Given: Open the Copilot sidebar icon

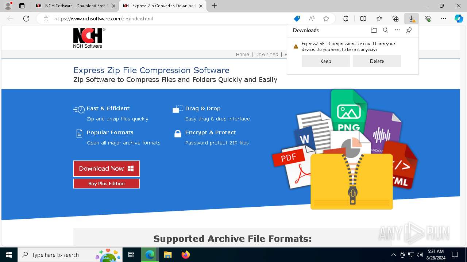Looking at the screenshot, I should click(459, 19).
